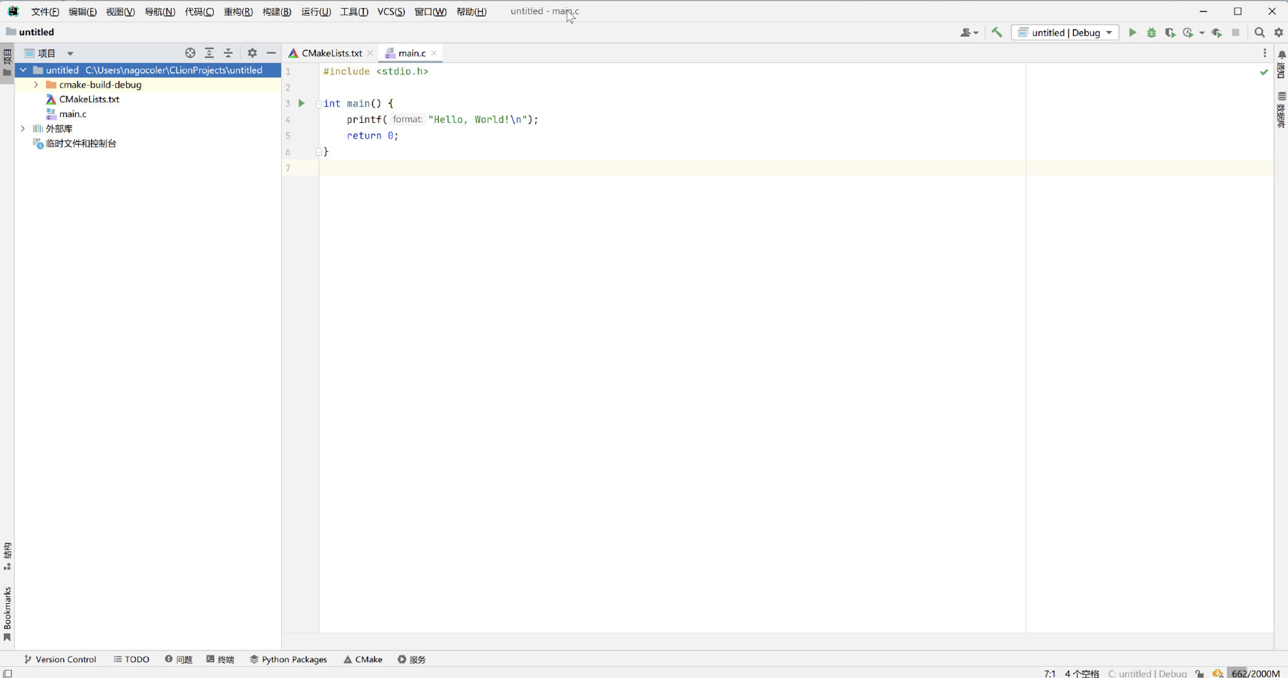Collapse the untitled project root node
1288x678 pixels.
coord(23,70)
